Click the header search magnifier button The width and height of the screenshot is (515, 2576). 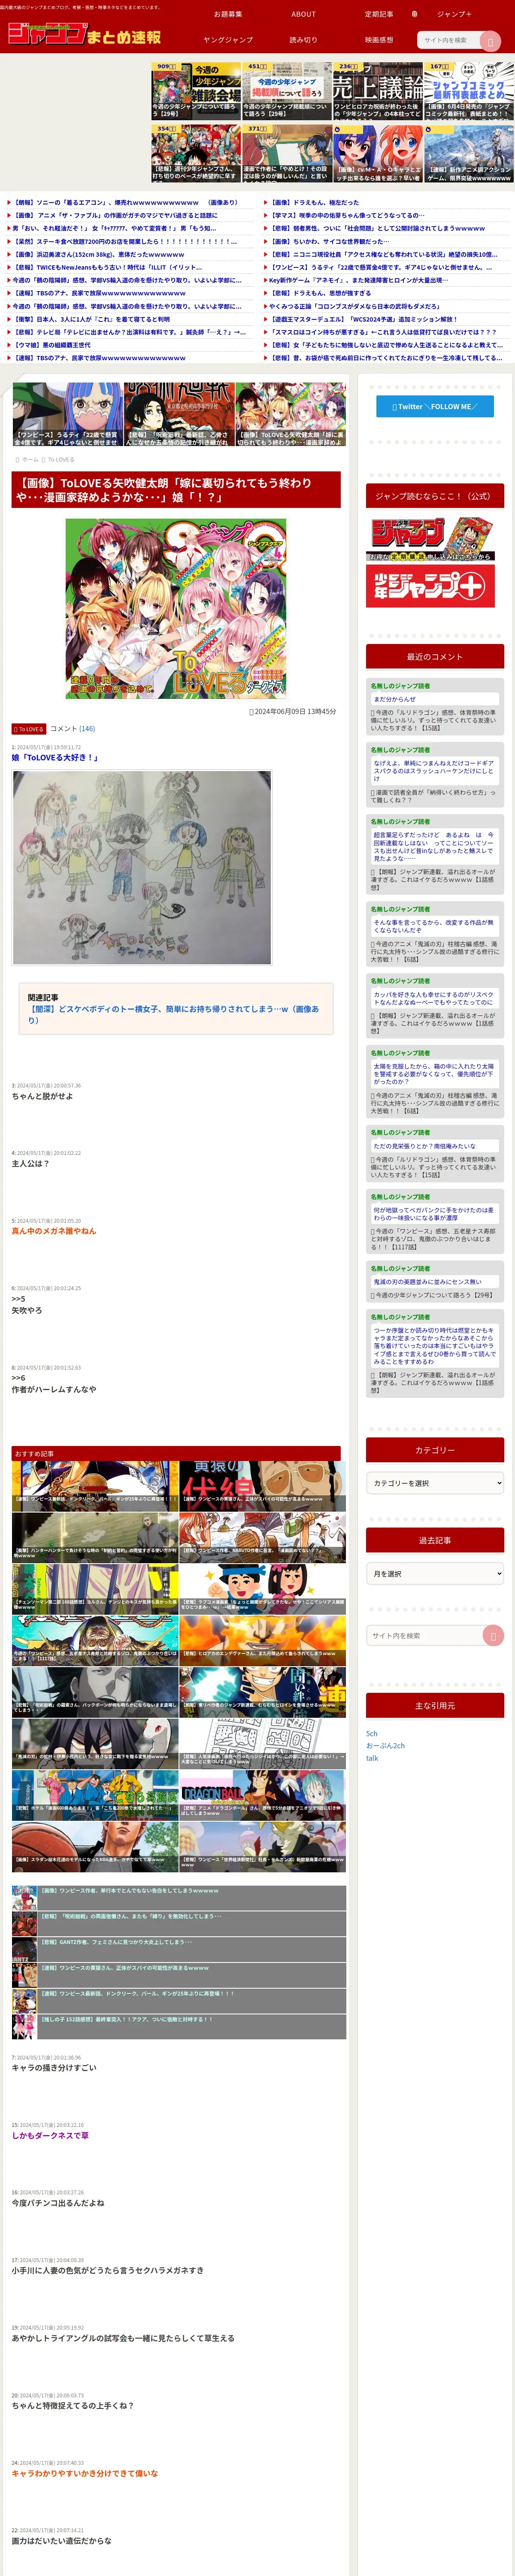(490, 41)
